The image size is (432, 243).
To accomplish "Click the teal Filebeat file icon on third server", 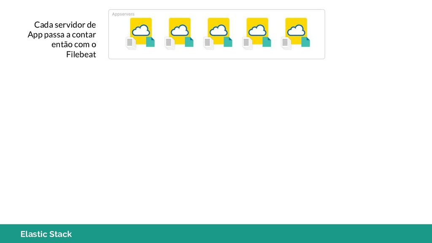I will point(228,42).
